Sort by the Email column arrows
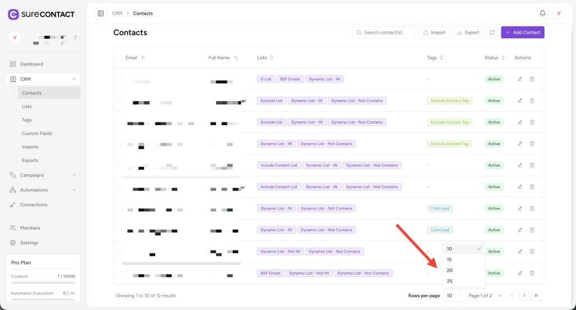Screen dimensions: 576x310 tap(143, 58)
